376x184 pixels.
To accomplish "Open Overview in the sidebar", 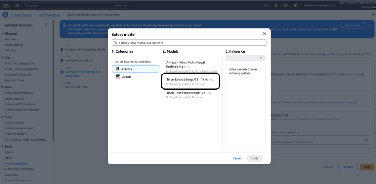I will click(x=11, y=39).
